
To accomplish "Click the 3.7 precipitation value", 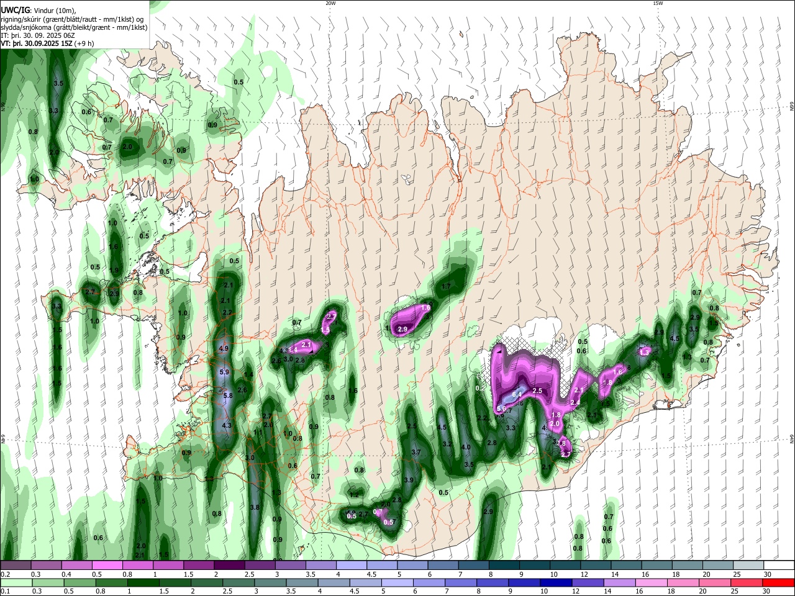I will [416, 452].
